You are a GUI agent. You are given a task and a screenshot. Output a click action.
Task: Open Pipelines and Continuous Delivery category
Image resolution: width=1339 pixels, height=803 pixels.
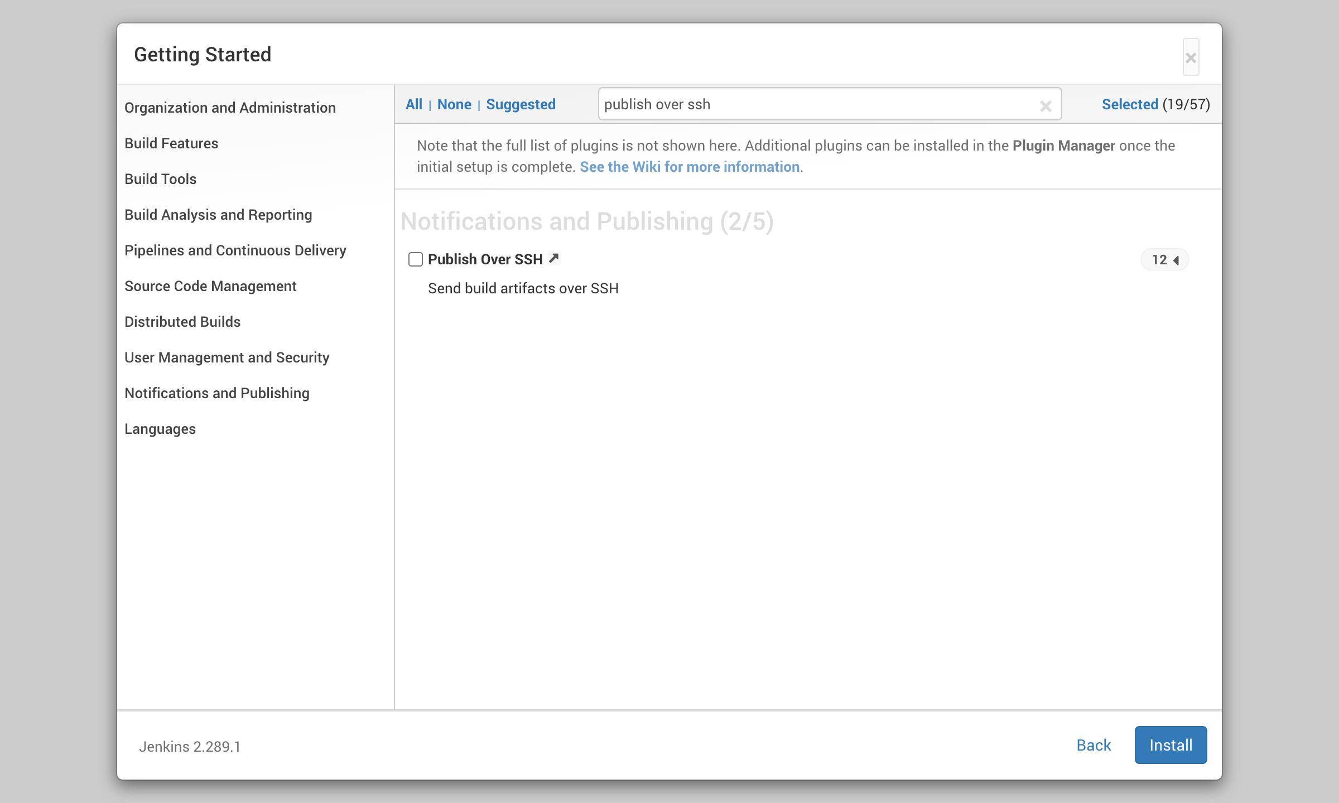[x=235, y=250]
